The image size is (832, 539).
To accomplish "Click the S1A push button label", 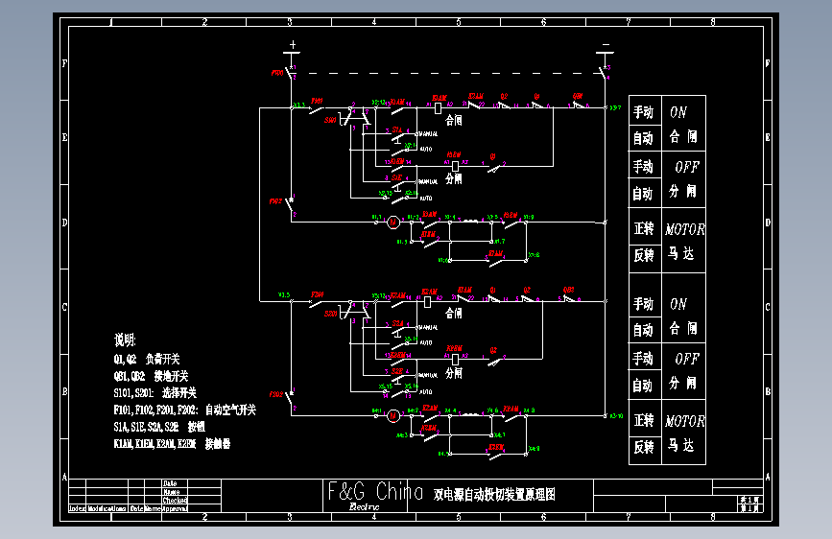I will point(397,130).
